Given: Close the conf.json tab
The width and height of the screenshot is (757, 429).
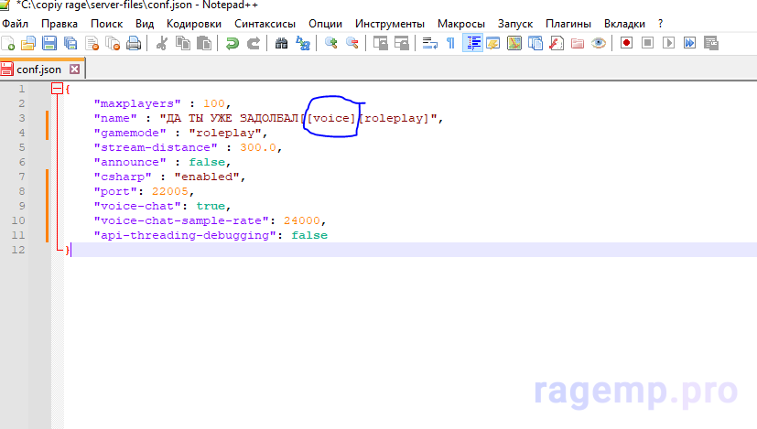Looking at the screenshot, I should point(74,69).
